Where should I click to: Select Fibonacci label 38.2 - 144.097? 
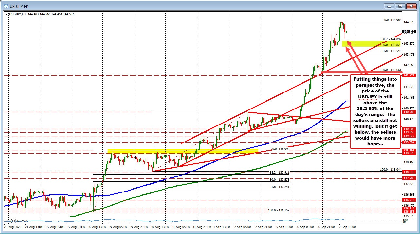click(392, 39)
